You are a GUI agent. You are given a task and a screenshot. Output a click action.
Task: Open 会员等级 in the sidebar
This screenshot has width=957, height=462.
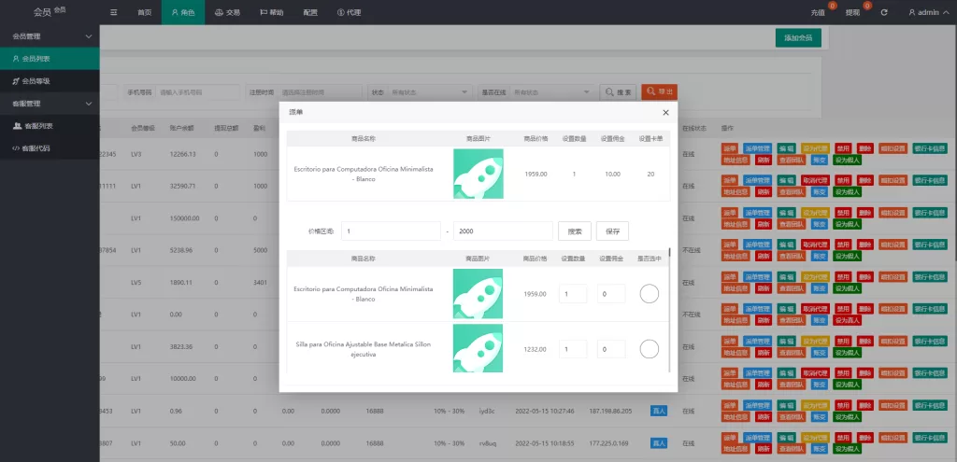tap(36, 81)
